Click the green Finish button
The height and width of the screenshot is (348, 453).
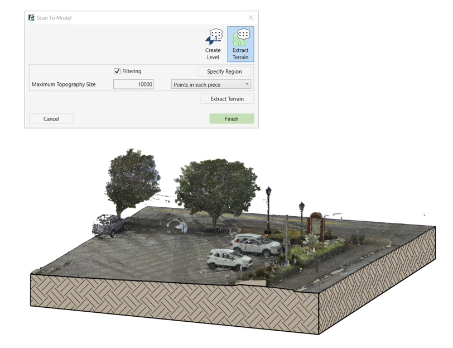[232, 118]
